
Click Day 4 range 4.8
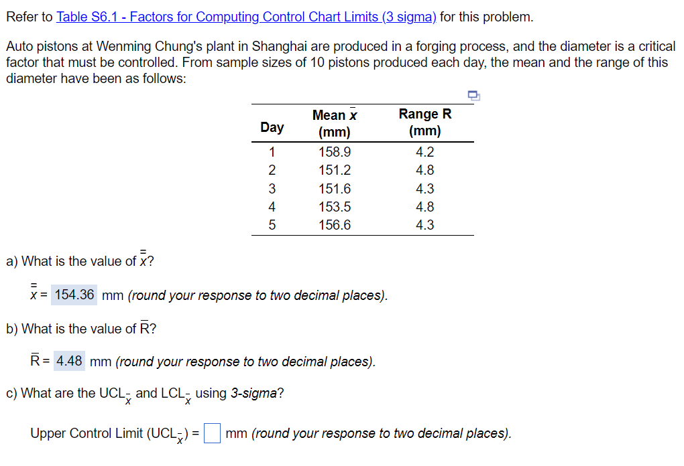tap(425, 207)
